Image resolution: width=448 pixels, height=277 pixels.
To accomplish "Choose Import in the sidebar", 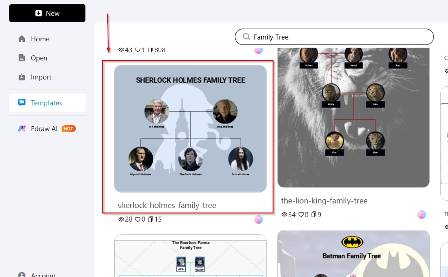I will 47,77.
